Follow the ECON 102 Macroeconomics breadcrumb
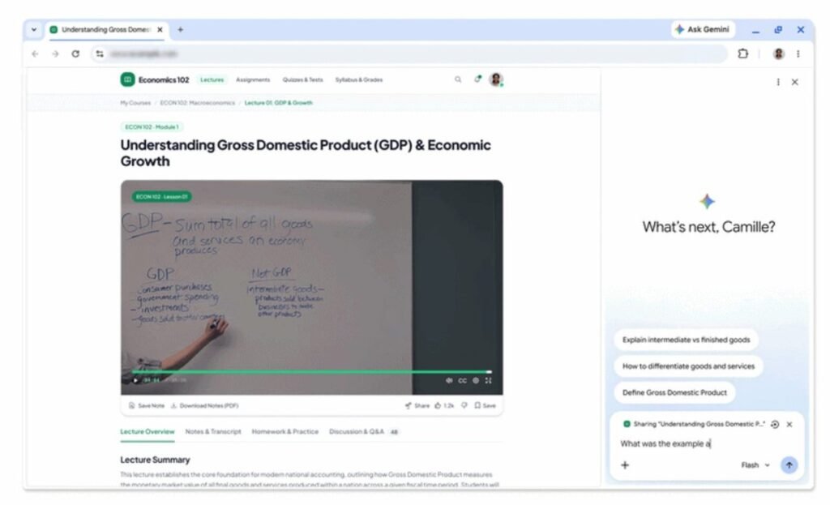This screenshot has width=830, height=505. (198, 103)
